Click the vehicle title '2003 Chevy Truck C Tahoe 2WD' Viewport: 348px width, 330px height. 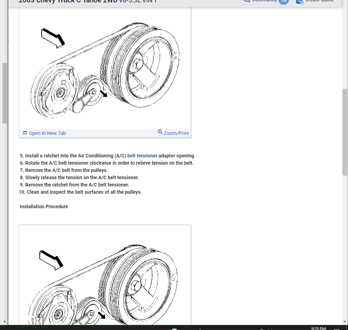click(x=68, y=1)
